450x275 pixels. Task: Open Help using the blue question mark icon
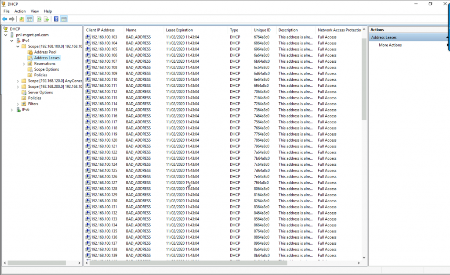(56, 19)
